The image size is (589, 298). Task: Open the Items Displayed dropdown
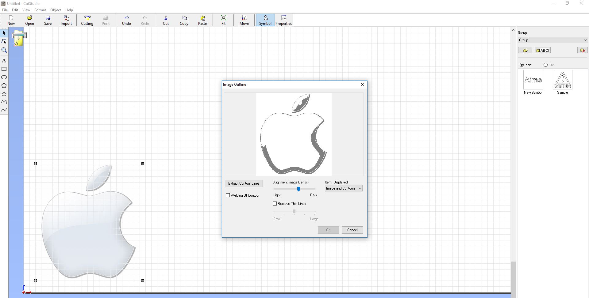click(344, 188)
